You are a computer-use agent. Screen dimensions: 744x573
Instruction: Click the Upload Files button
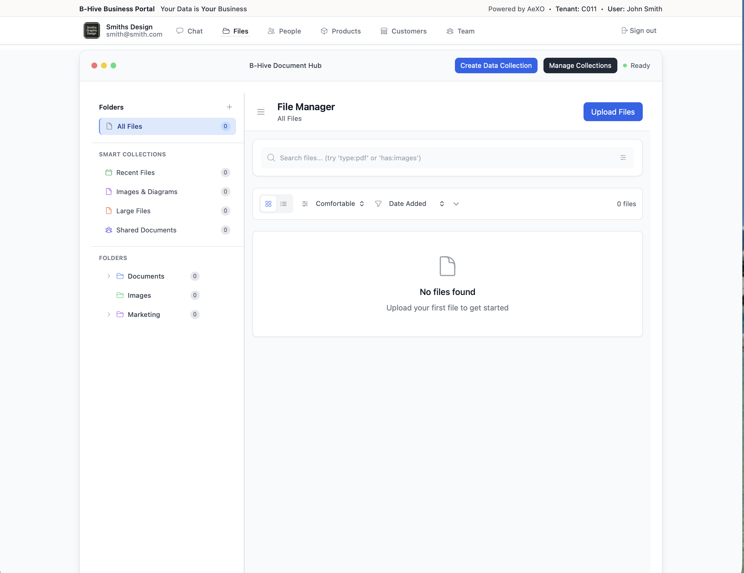(x=613, y=112)
